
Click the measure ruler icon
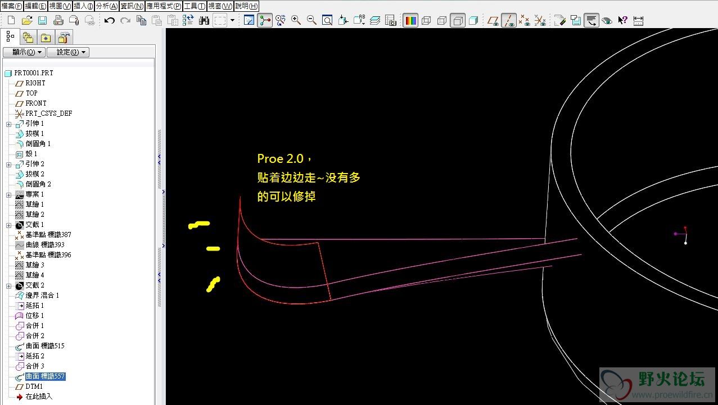pyautogui.click(x=638, y=20)
